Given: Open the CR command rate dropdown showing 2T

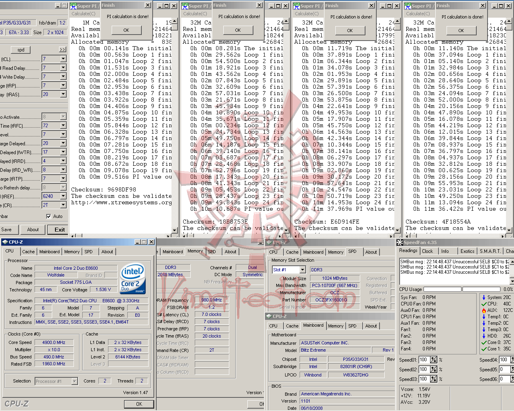Looking at the screenshot, I should (x=63, y=205).
